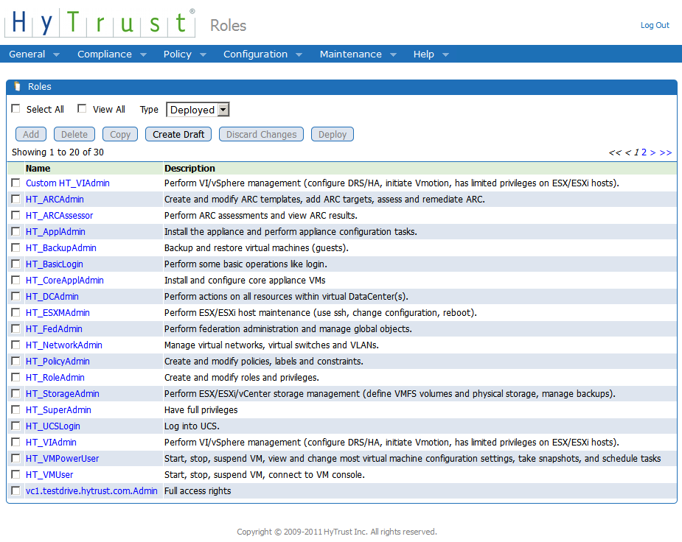This screenshot has height=542, width=682.
Task: Check the HT_VMUser row checkbox
Action: 15,474
